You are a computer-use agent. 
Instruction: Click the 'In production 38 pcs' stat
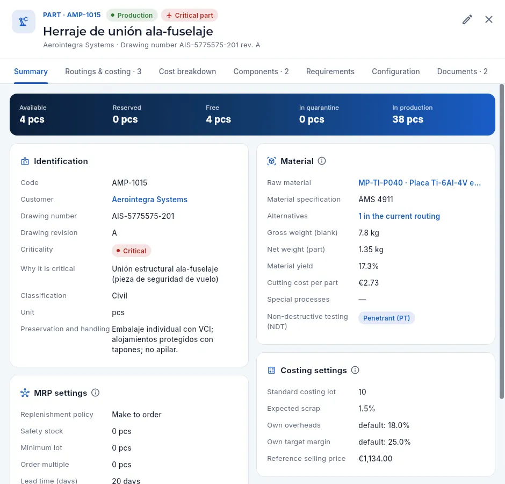click(412, 115)
